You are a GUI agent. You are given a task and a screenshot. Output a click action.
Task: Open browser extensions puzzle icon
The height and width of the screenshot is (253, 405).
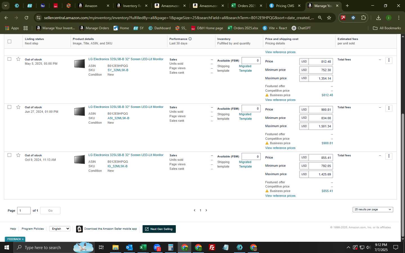coord(363,18)
